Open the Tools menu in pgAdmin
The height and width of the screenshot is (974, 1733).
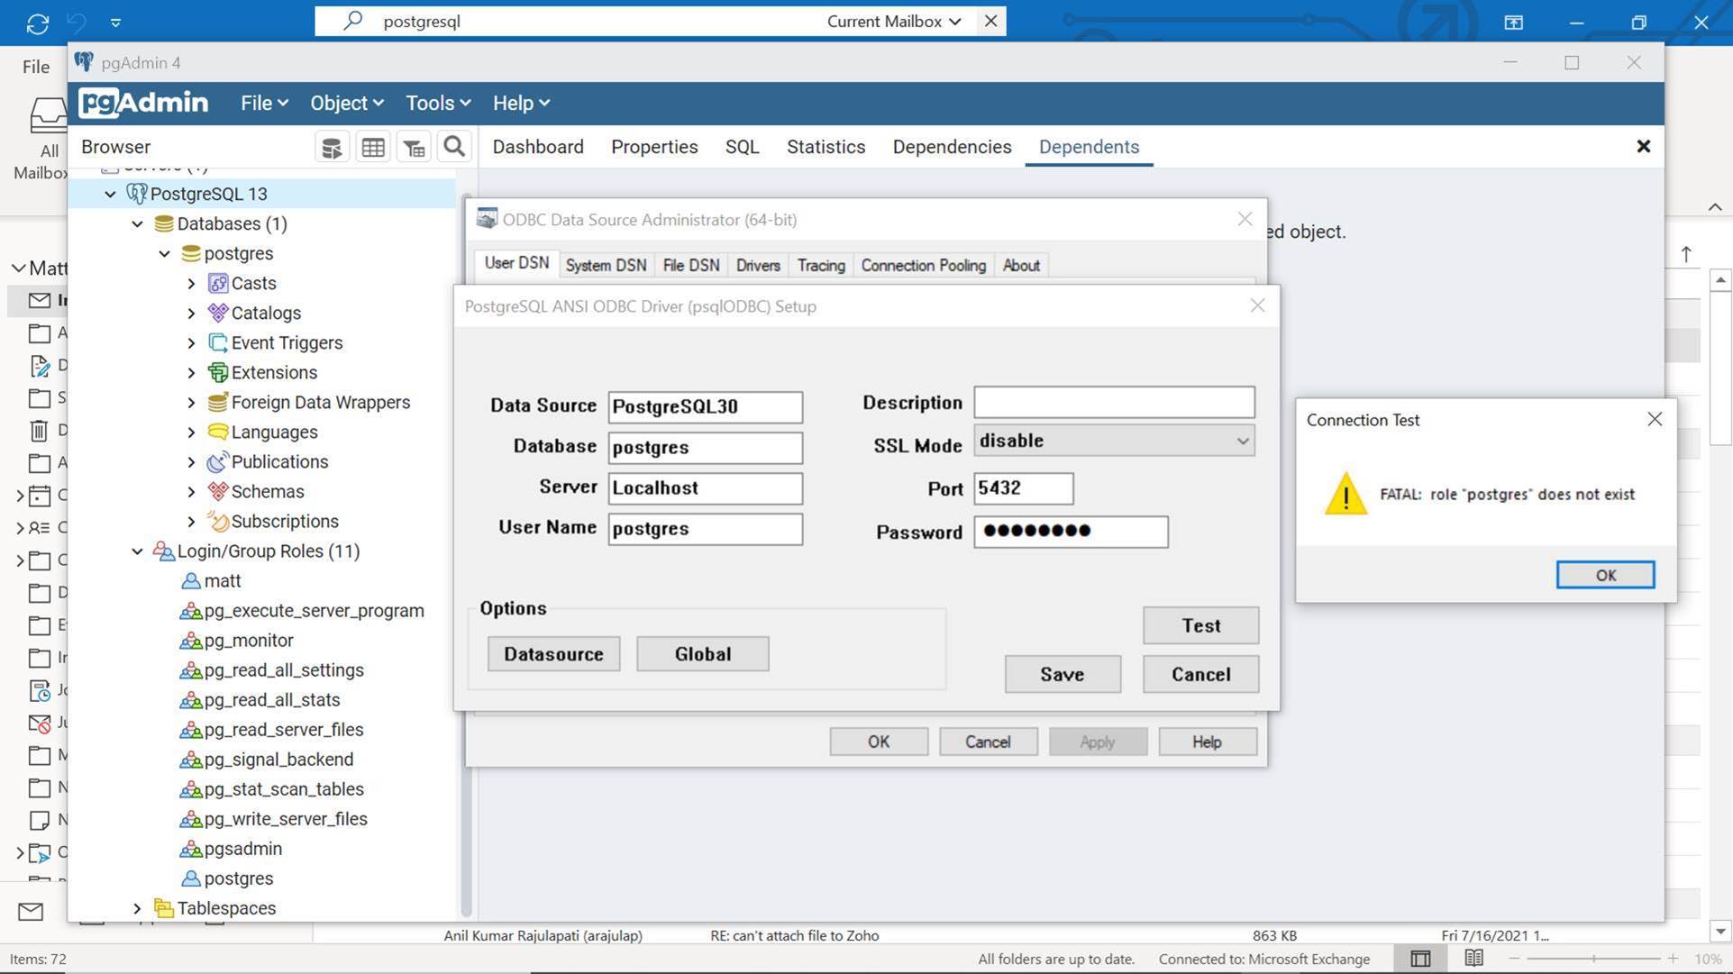point(437,103)
